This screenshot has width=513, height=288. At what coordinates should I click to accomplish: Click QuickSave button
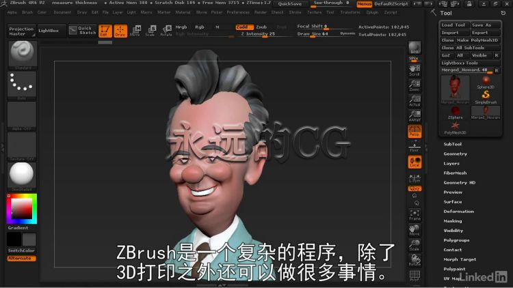[x=290, y=4]
